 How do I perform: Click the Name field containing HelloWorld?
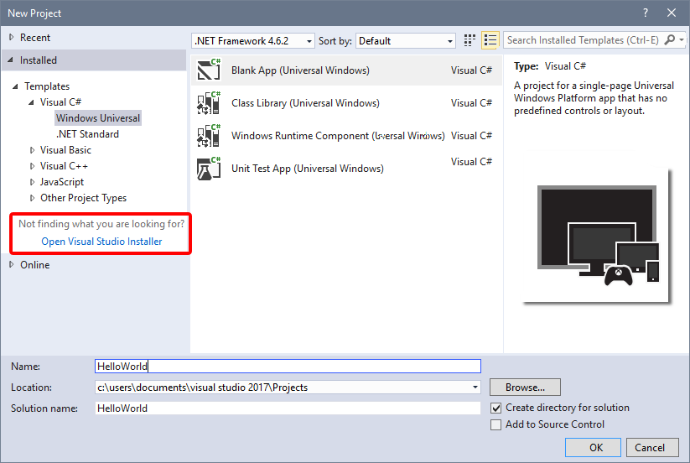click(288, 367)
